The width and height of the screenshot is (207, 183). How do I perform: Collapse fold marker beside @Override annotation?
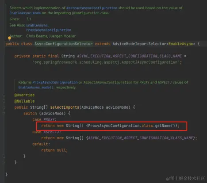point(4,95)
